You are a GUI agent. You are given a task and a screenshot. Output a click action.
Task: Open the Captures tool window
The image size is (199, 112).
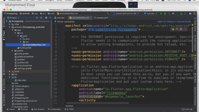coord(4,22)
